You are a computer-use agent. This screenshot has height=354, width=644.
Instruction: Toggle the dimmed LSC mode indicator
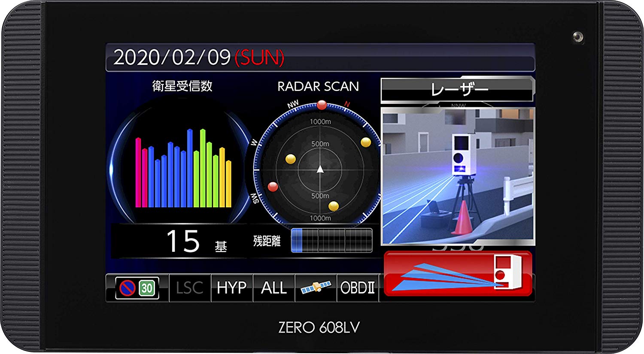[x=189, y=288]
